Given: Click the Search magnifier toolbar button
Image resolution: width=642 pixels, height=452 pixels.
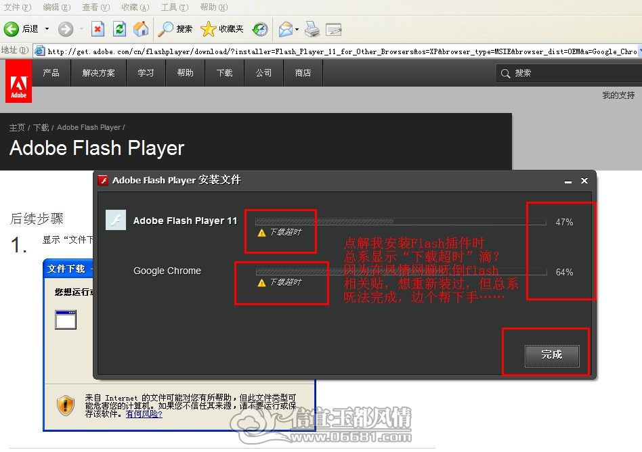Looking at the screenshot, I should [175, 29].
